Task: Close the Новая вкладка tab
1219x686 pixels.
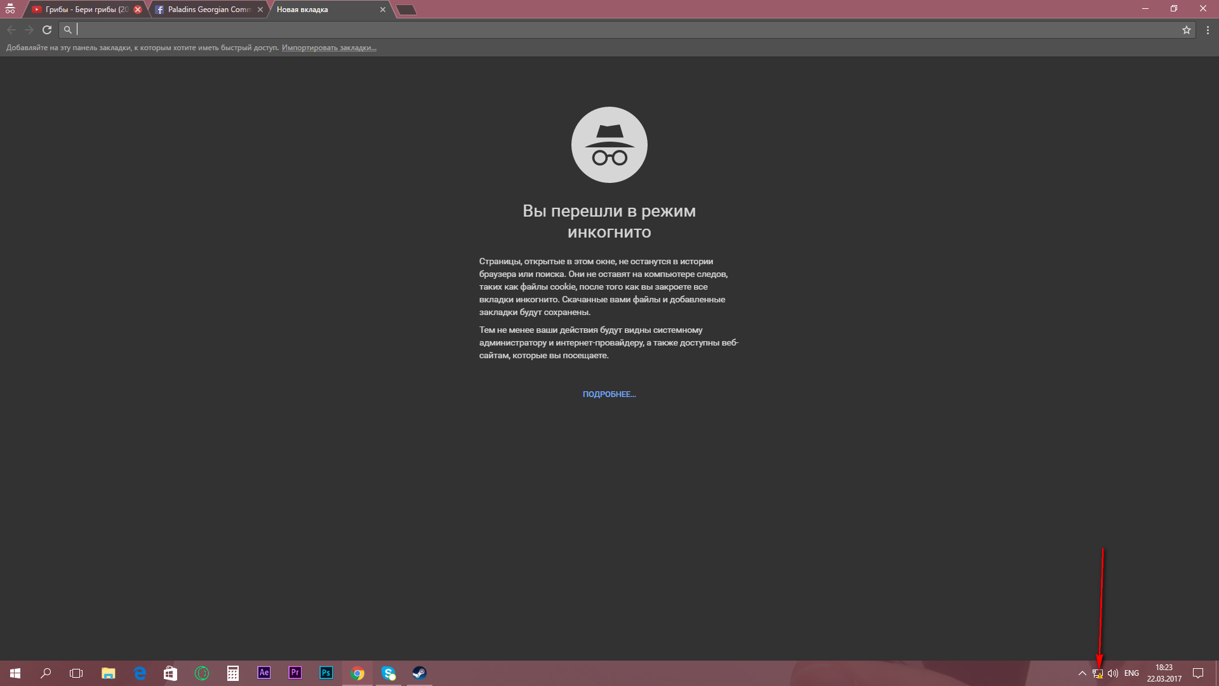Action: 383,10
